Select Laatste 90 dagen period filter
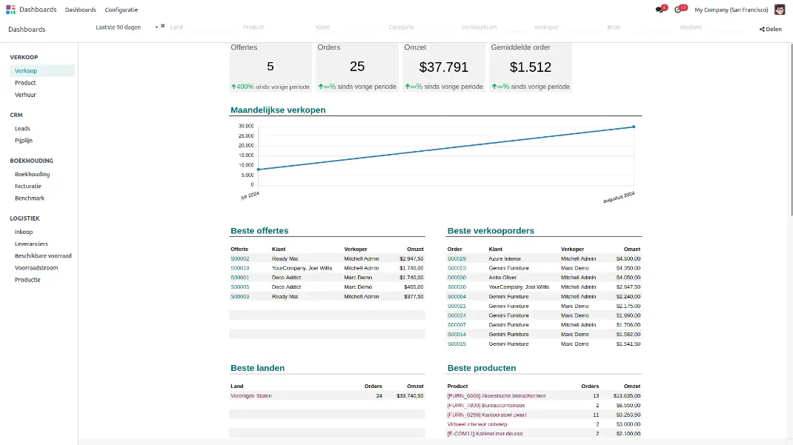The width and height of the screenshot is (793, 445). (119, 27)
